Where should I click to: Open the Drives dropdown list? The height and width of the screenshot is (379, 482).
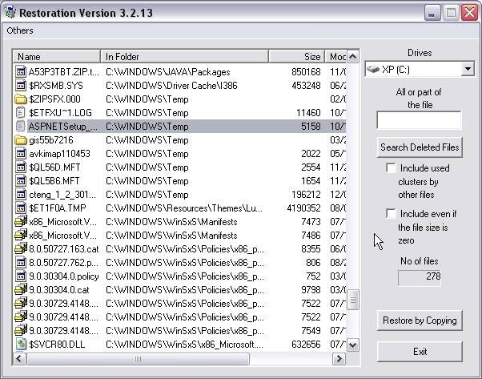[468, 70]
